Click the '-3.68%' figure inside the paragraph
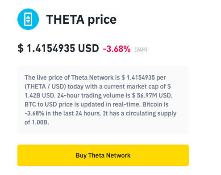The height and width of the screenshot is (175, 221). pos(34,113)
